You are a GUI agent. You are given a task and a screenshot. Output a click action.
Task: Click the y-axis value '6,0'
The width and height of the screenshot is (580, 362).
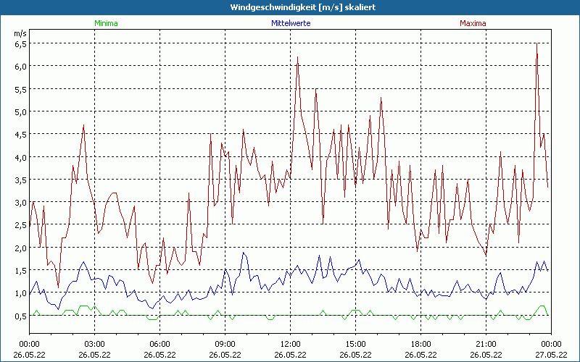click(x=21, y=67)
